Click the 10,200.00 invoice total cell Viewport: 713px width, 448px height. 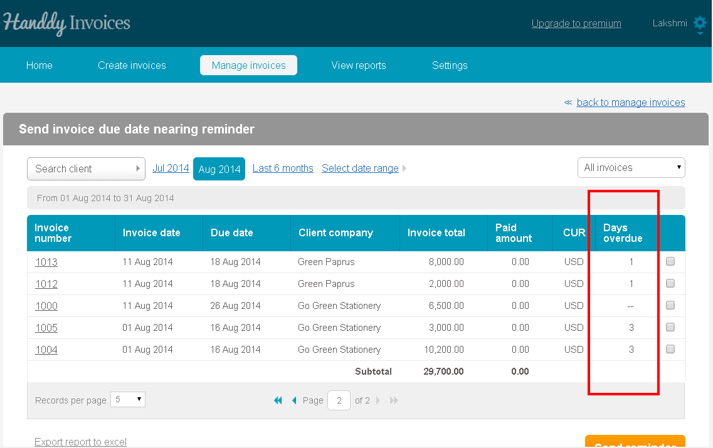pos(444,350)
